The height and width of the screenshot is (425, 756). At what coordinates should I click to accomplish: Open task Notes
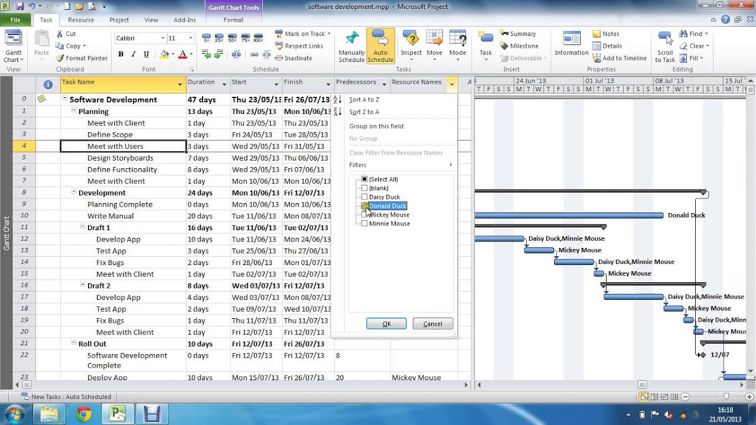point(606,34)
